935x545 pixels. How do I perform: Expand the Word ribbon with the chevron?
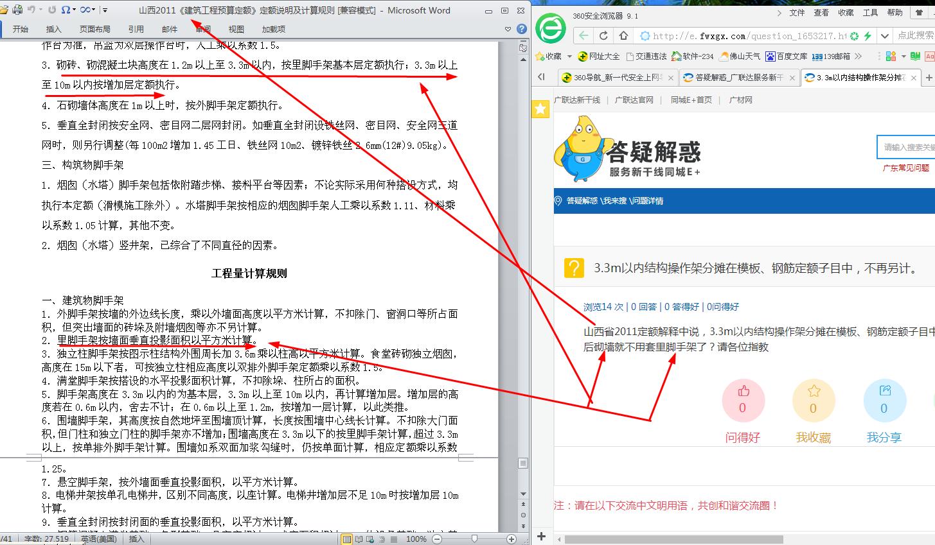pyautogui.click(x=508, y=30)
